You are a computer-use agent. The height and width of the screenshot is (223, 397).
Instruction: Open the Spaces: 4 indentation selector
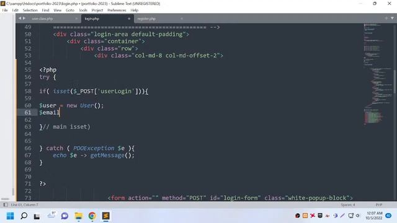click(x=347, y=205)
